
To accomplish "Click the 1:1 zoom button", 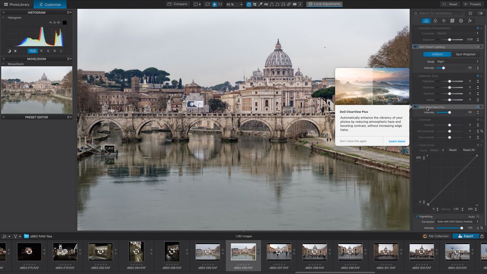I will (220, 4).
